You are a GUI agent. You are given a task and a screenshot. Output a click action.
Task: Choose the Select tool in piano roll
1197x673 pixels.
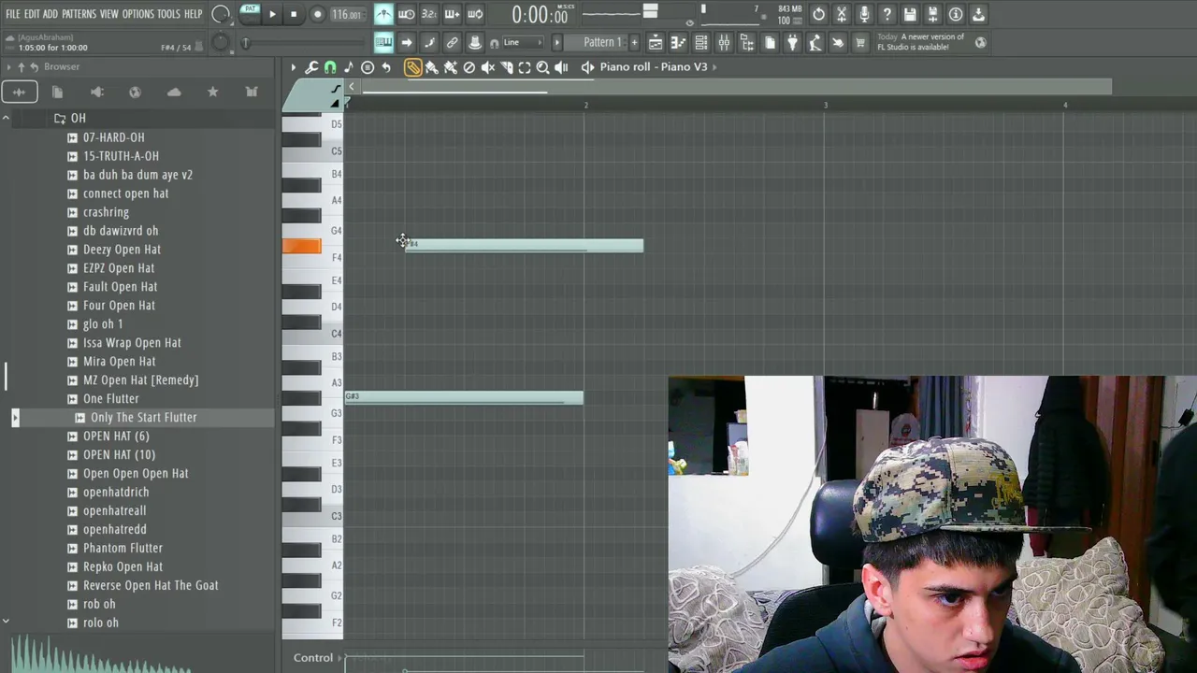tap(525, 67)
